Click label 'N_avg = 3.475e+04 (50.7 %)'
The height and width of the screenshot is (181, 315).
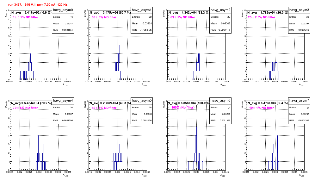click(110, 13)
